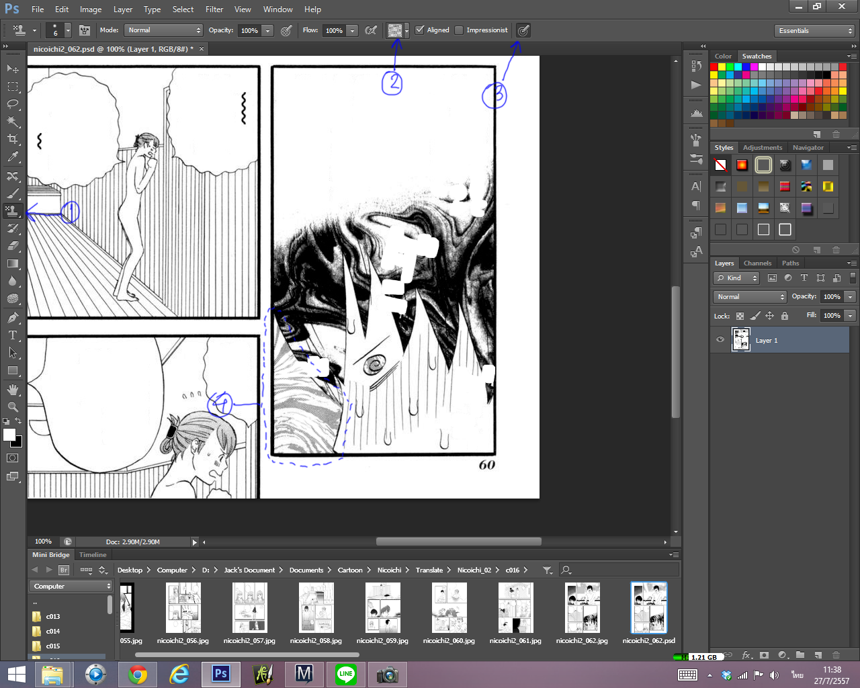
Task: Go to Nicoichi in the breadcrumb path
Action: pos(389,570)
